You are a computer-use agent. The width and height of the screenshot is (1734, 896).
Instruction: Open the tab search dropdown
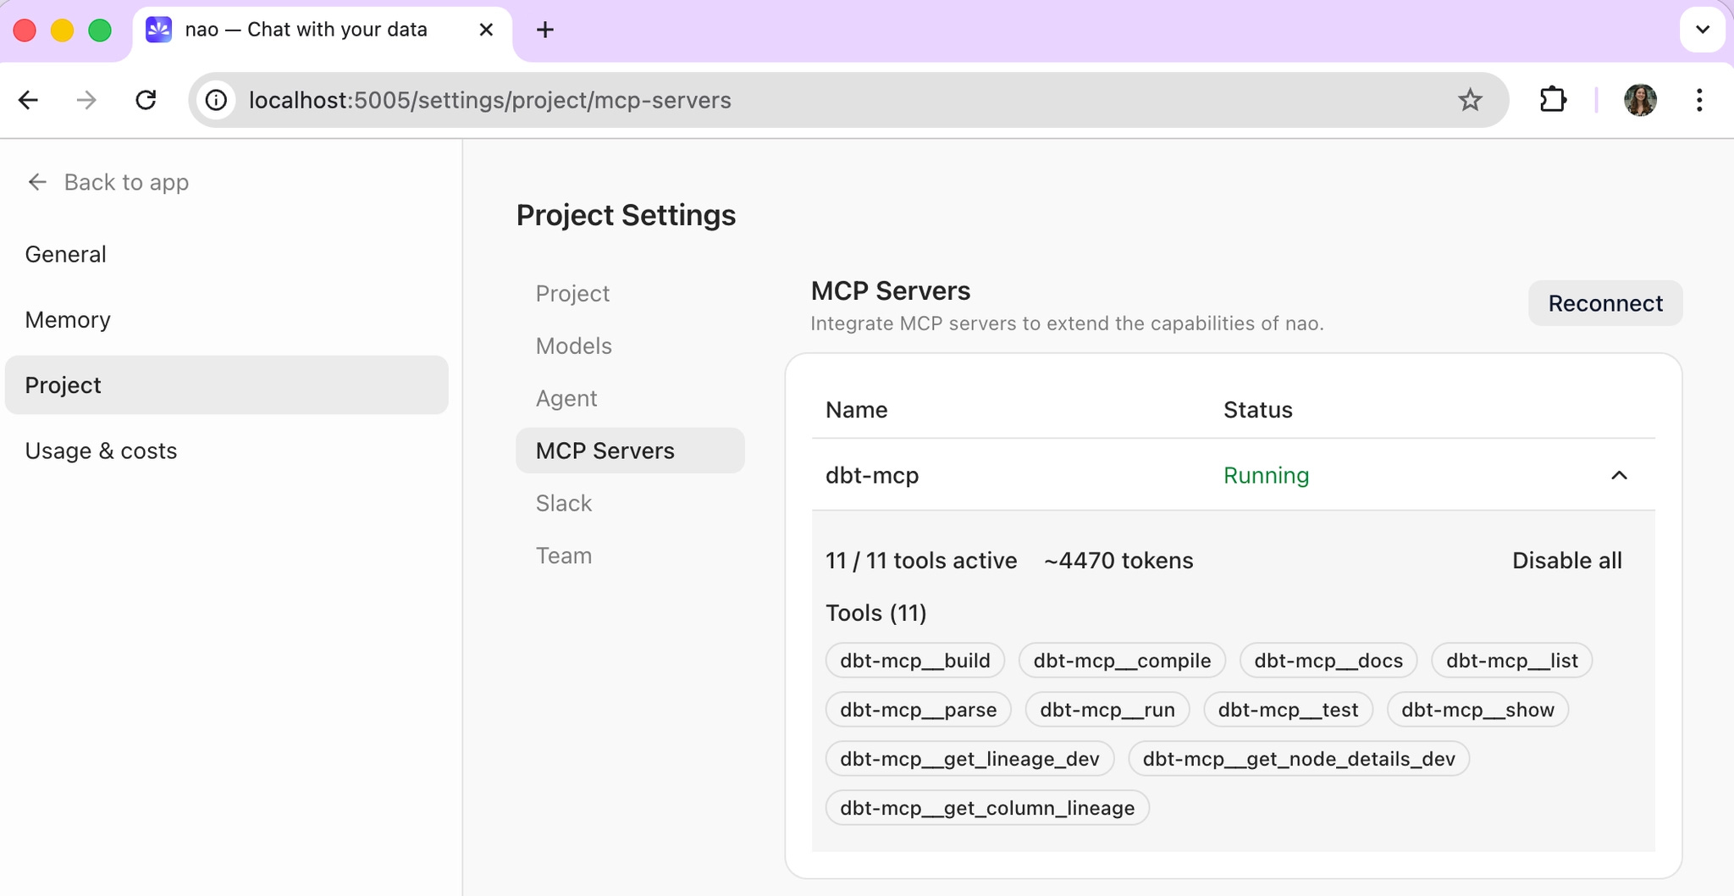(x=1703, y=30)
